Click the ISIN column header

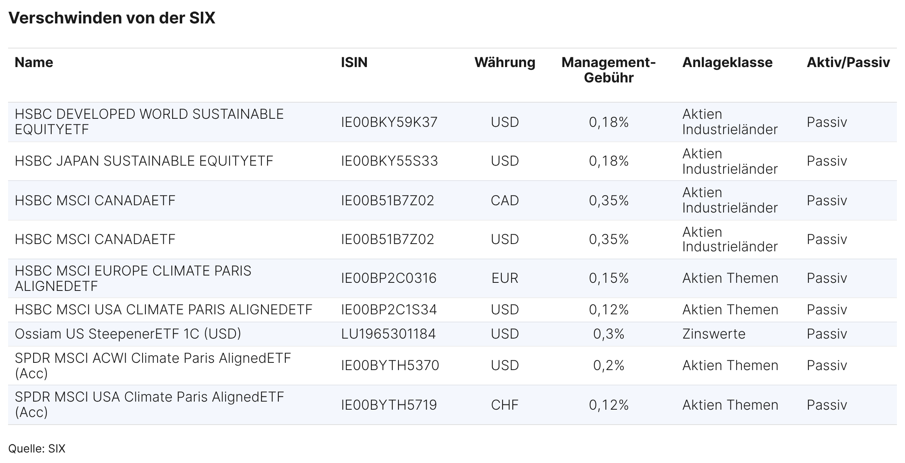click(x=354, y=63)
